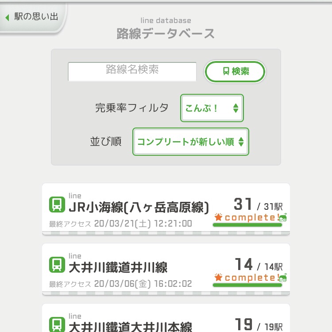Click the green back arrow near 駅の思い出
Image resolution: width=332 pixels, height=332 pixels.
7,17
